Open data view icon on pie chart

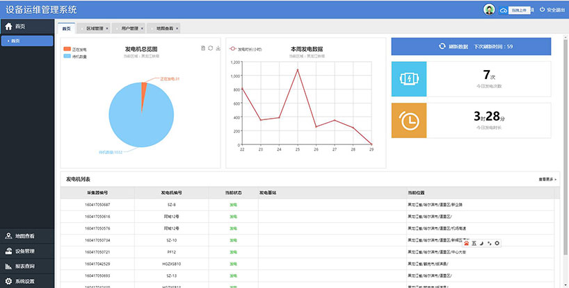[x=202, y=48]
